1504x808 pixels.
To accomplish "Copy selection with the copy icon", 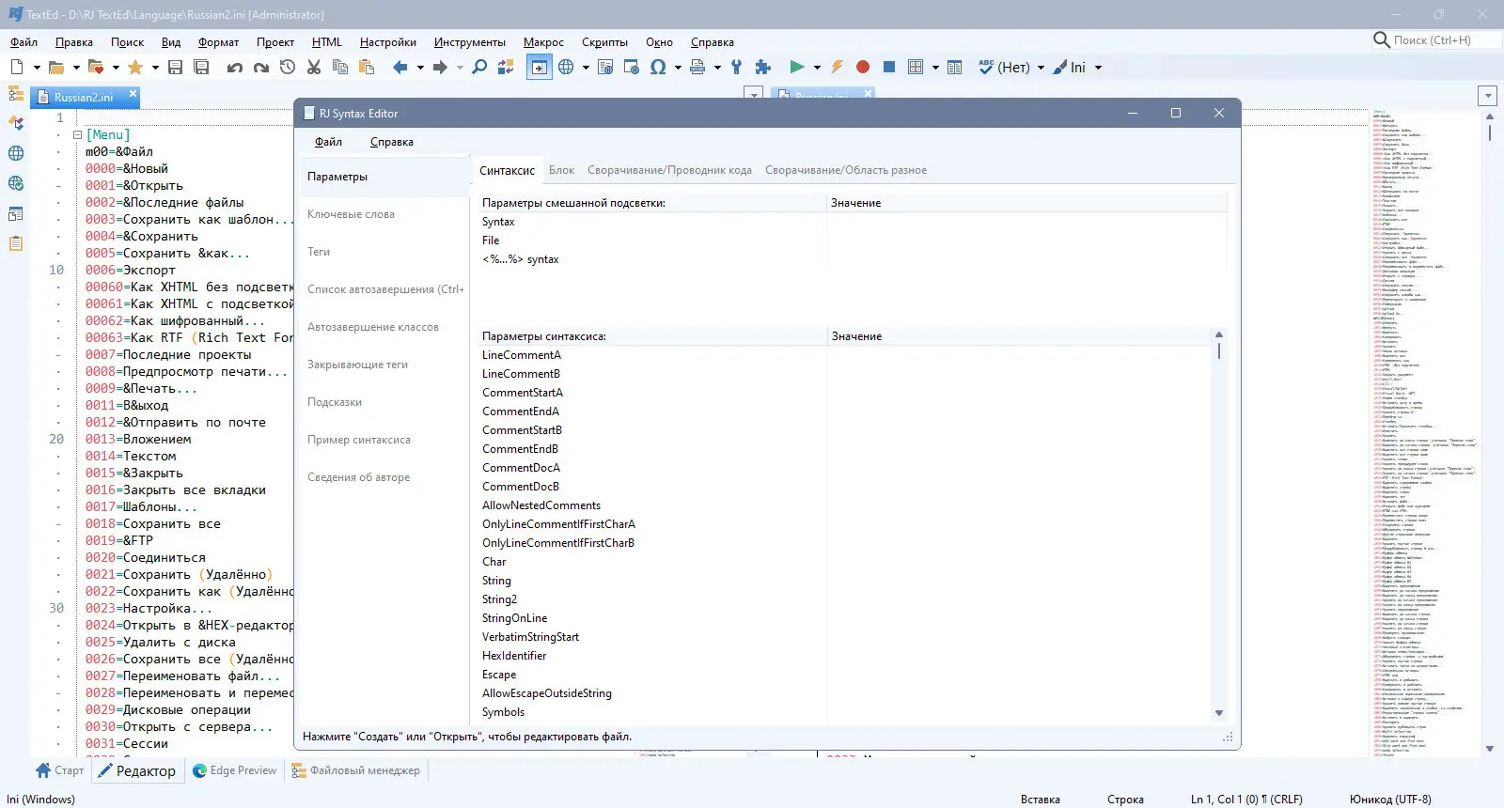I will (340, 67).
